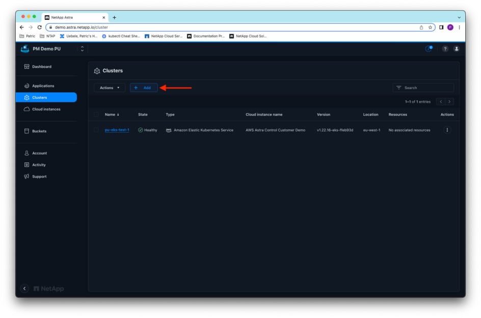Open row actions kebab menu for pu-eks-test-1
Viewport: 481px width, 318px height.
447,130
